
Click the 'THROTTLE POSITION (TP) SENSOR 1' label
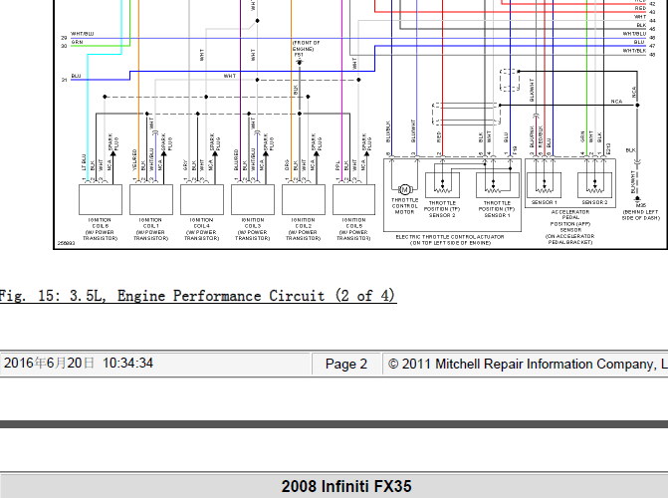(497, 209)
